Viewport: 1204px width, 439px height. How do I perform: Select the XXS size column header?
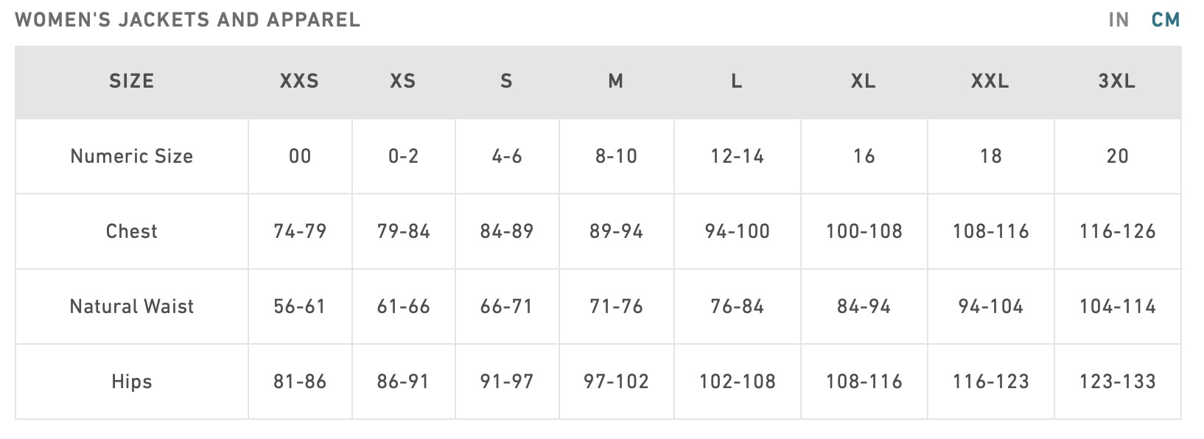[x=299, y=81]
